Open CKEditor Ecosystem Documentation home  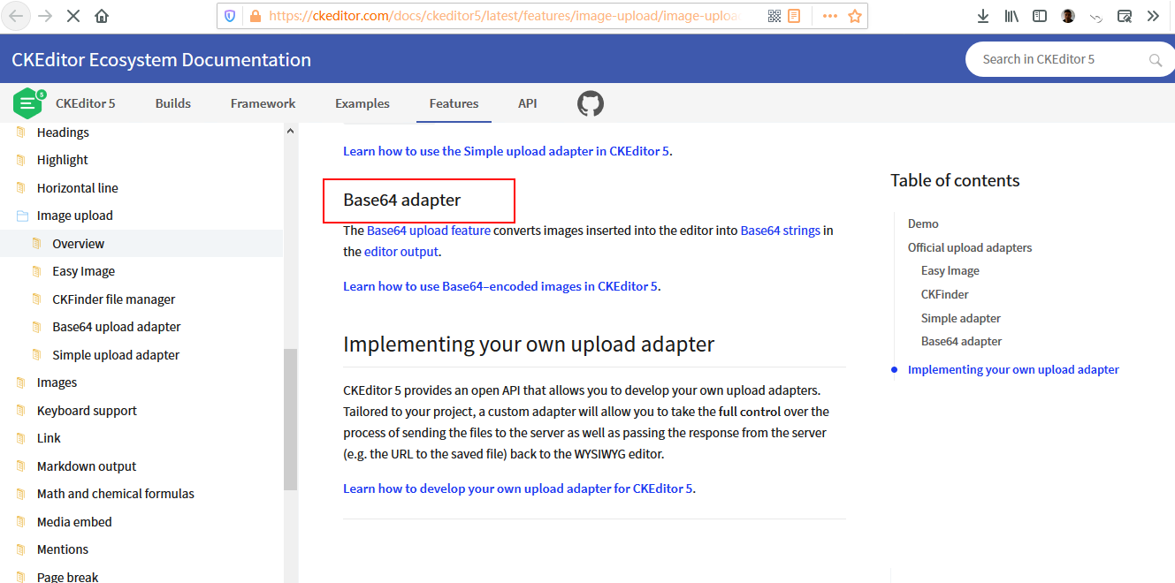[x=161, y=60]
